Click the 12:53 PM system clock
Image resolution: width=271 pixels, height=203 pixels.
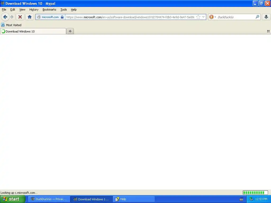[261, 199]
